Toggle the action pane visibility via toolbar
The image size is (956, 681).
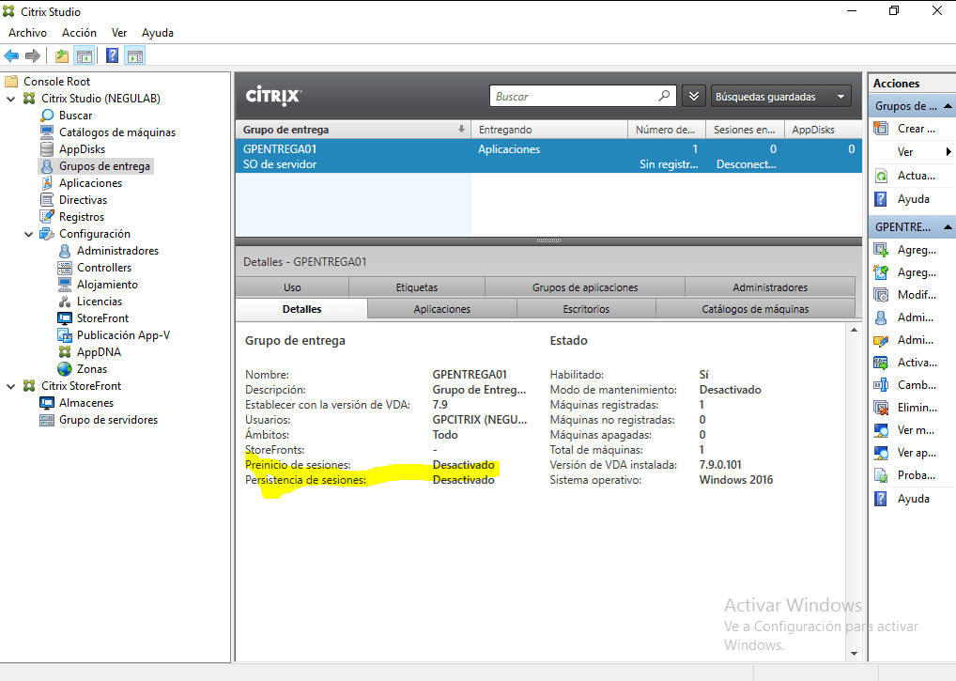(x=134, y=54)
